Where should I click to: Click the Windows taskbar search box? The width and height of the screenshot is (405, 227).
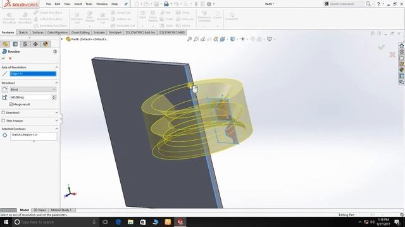pos(56,222)
